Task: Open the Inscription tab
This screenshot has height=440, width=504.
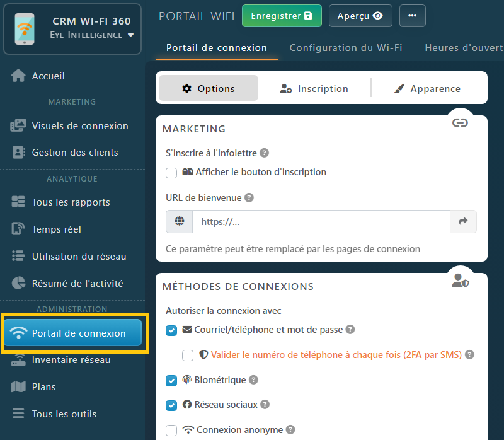Action: point(314,89)
